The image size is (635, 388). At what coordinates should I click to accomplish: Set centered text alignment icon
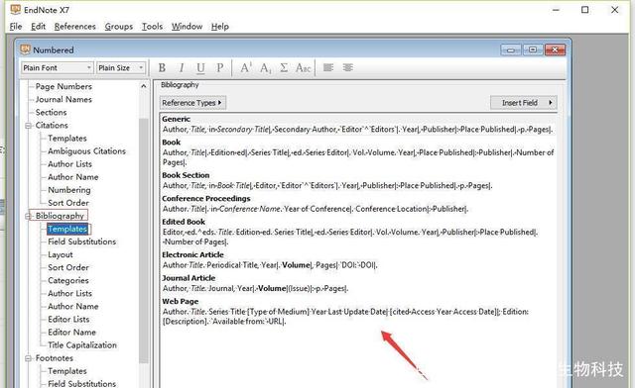348,67
